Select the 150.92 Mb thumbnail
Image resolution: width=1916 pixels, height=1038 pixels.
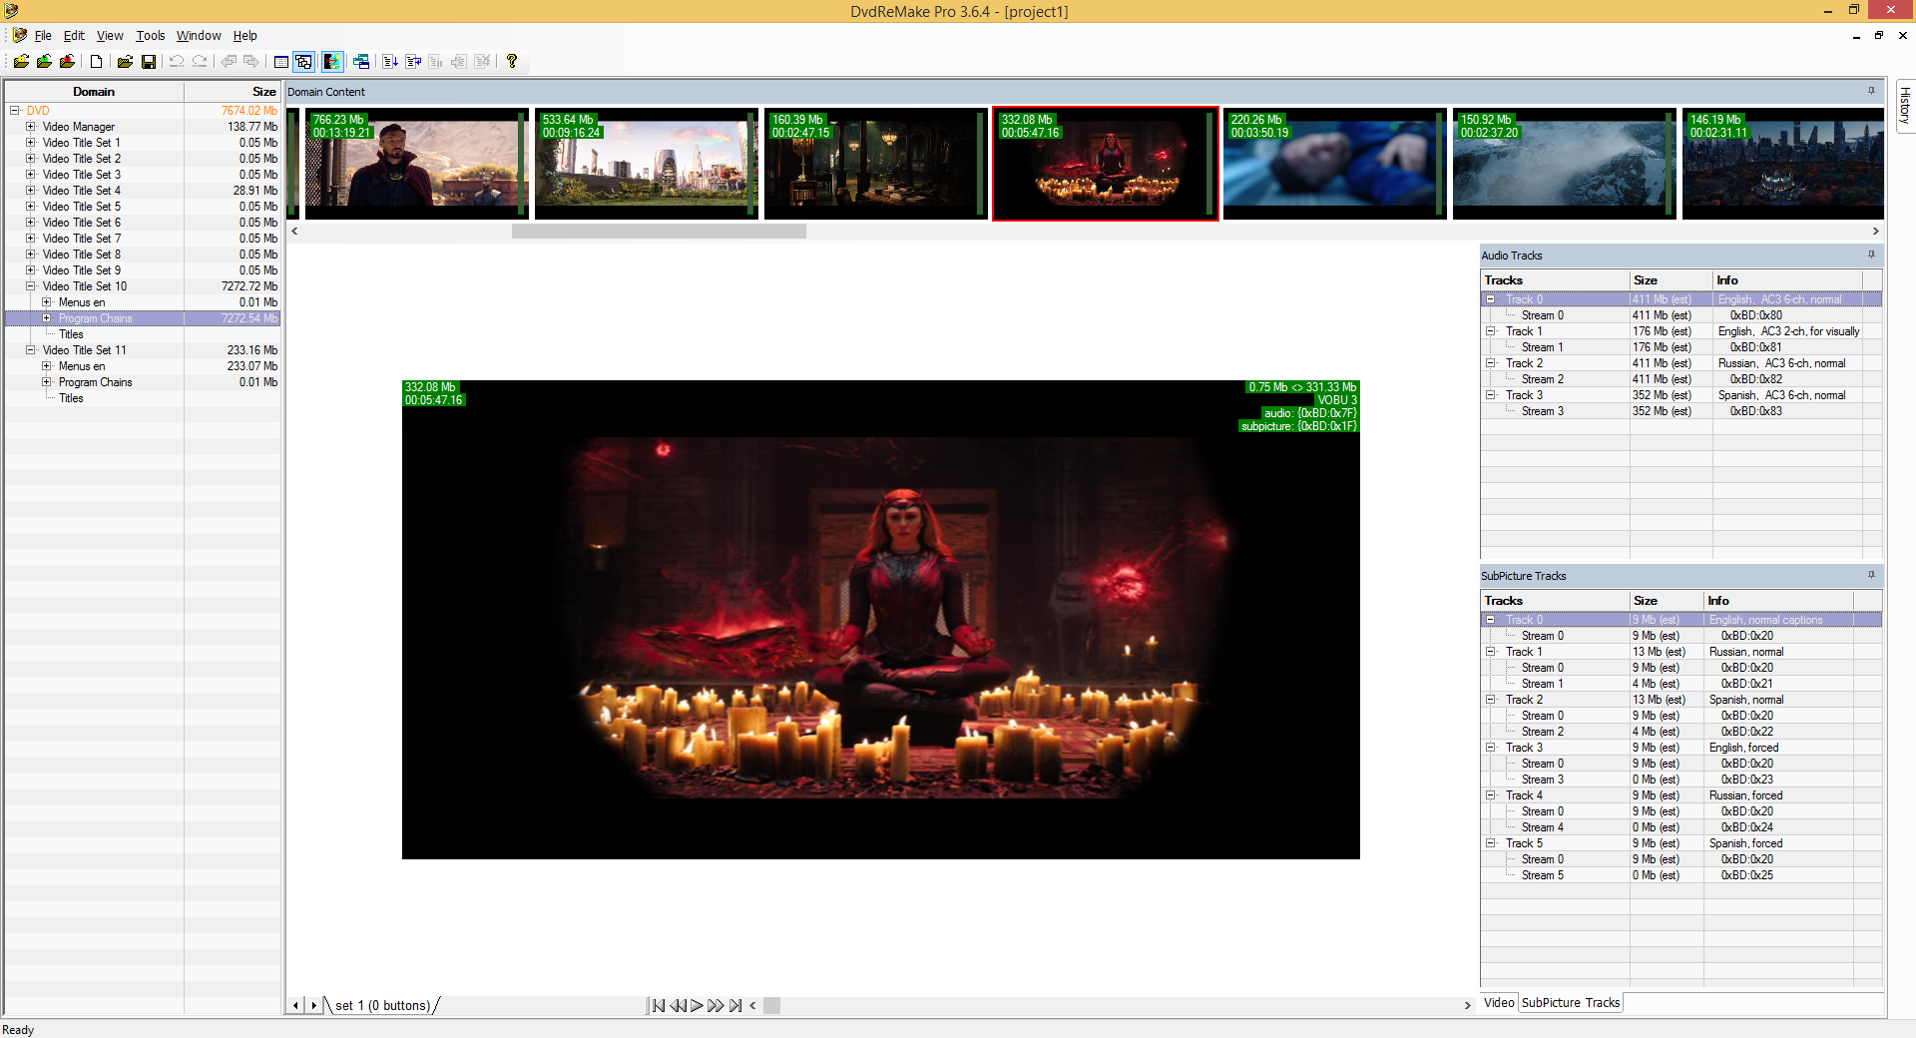[x=1564, y=164]
